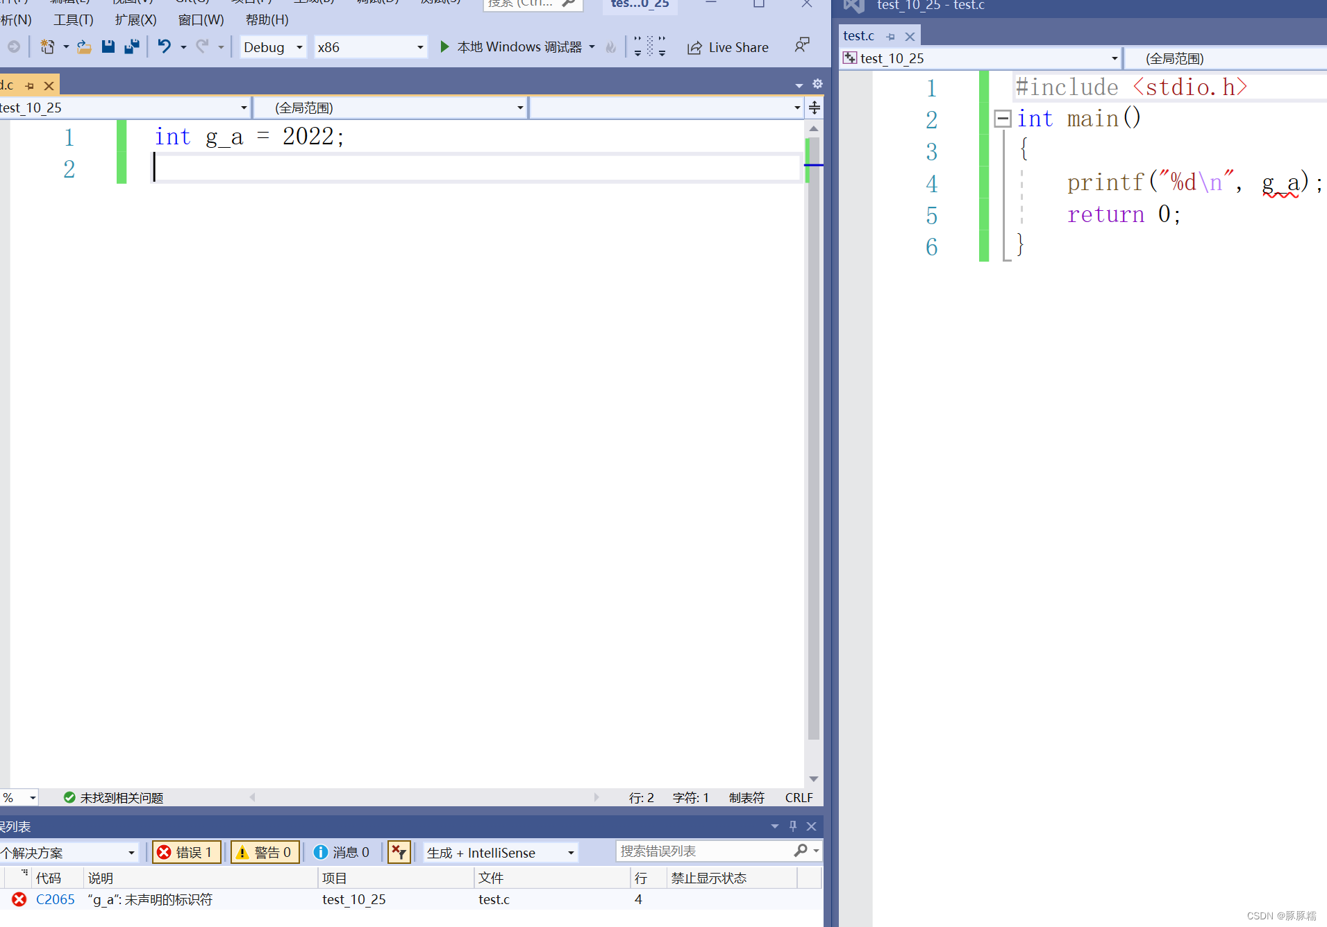Click the editor vertical scrollbar track

tap(814, 451)
